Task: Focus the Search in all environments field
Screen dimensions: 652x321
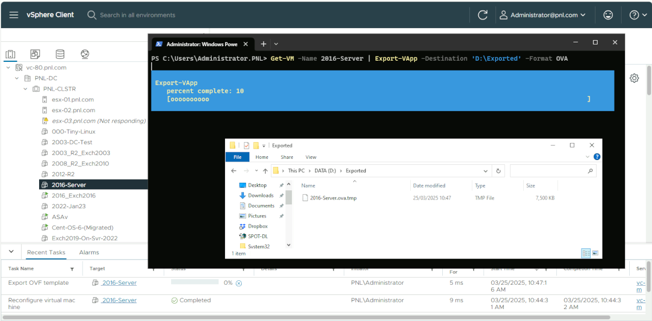Action: (137, 15)
